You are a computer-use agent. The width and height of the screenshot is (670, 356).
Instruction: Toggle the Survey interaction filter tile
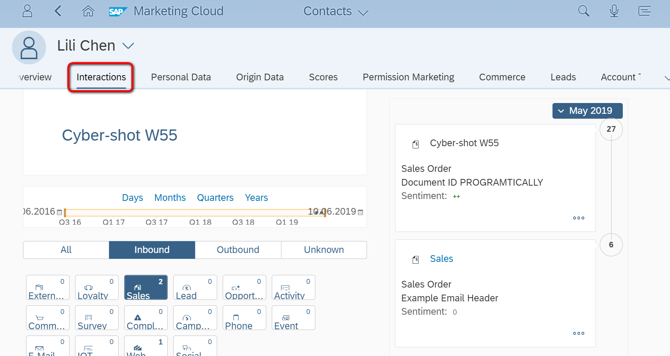click(97, 318)
